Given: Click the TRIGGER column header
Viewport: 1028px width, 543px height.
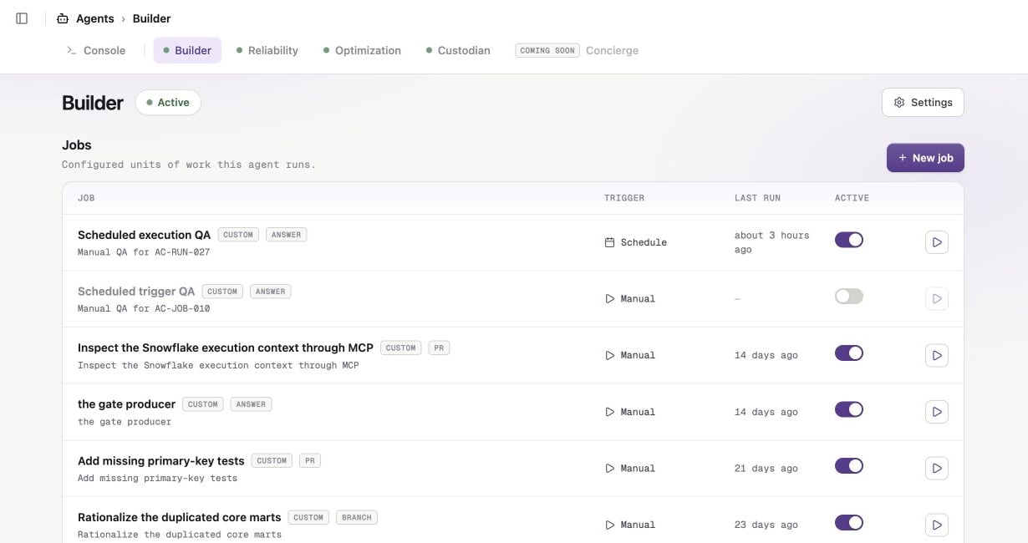Looking at the screenshot, I should (x=624, y=198).
